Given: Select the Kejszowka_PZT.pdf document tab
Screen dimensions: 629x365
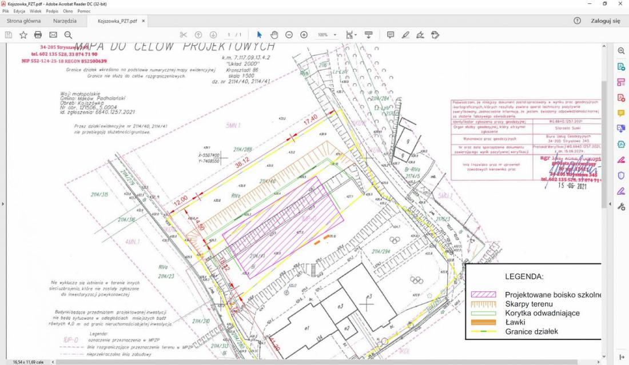Looking at the screenshot, I should (117, 21).
